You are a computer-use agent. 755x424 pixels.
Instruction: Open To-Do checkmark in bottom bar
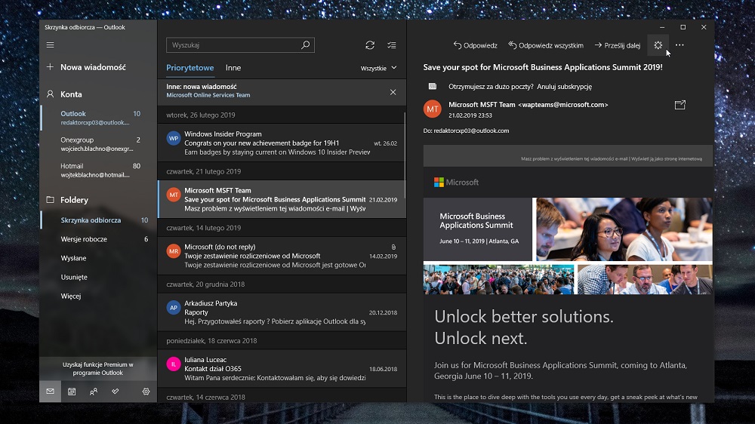115,392
